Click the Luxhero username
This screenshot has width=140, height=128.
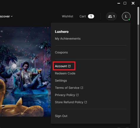pos(62,32)
